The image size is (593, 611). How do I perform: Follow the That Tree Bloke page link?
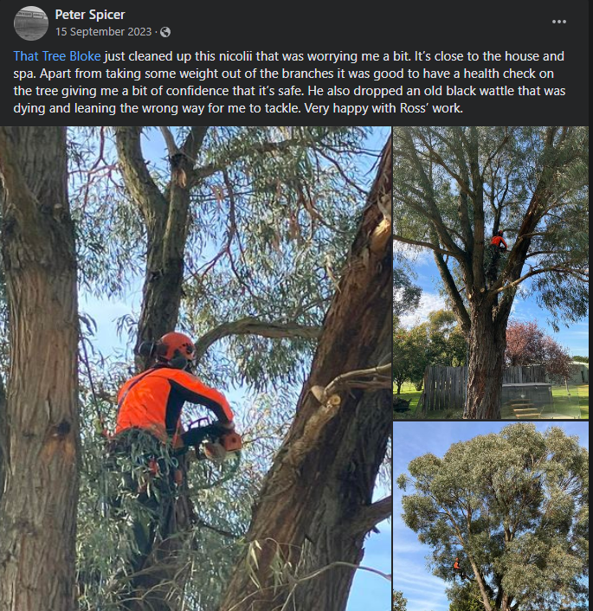pyautogui.click(x=57, y=56)
